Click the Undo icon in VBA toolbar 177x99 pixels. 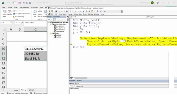pyautogui.click(x=70, y=11)
